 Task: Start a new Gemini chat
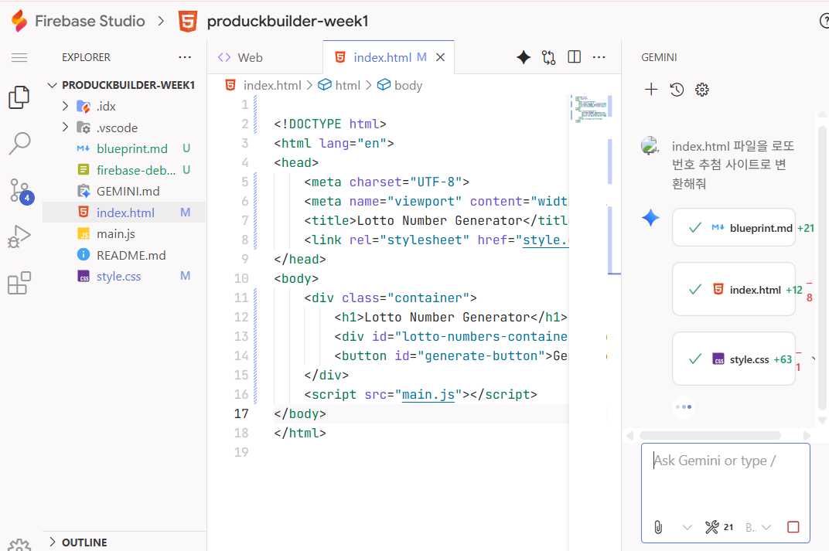(x=651, y=90)
